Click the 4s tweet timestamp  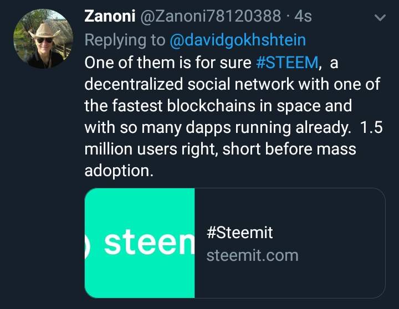tap(303, 17)
